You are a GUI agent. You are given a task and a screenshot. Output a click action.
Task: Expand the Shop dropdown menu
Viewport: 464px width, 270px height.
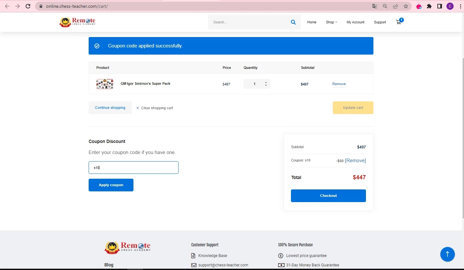pyautogui.click(x=332, y=22)
